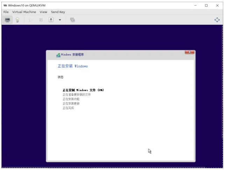This screenshot has width=226, height=170.
Task: Show the graphical console view
Action: (7, 20)
